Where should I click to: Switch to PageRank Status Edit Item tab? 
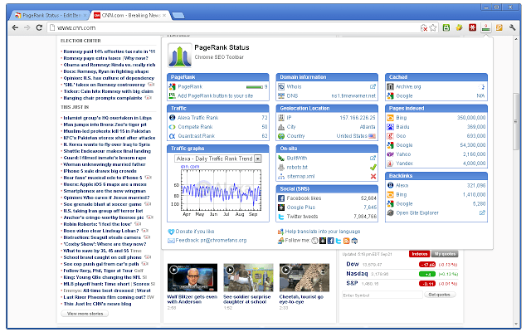point(51,15)
